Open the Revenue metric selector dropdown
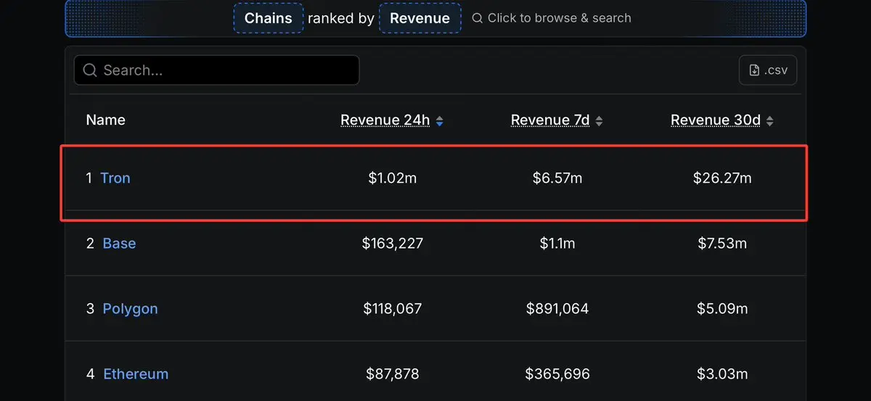This screenshot has height=401, width=871. (x=420, y=18)
